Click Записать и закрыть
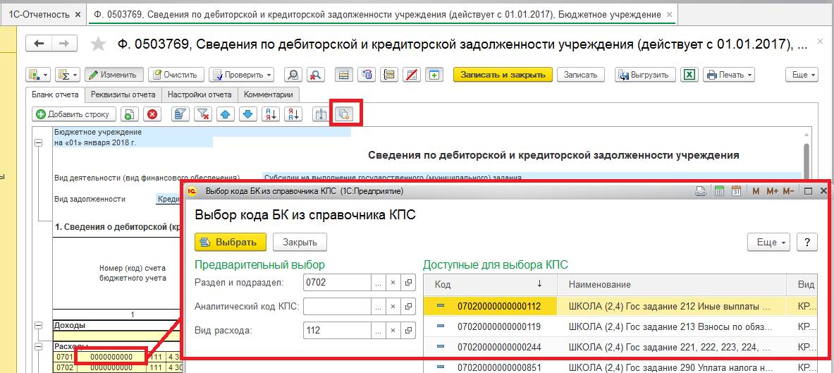Viewport: 834px width, 373px height. pyautogui.click(x=503, y=75)
